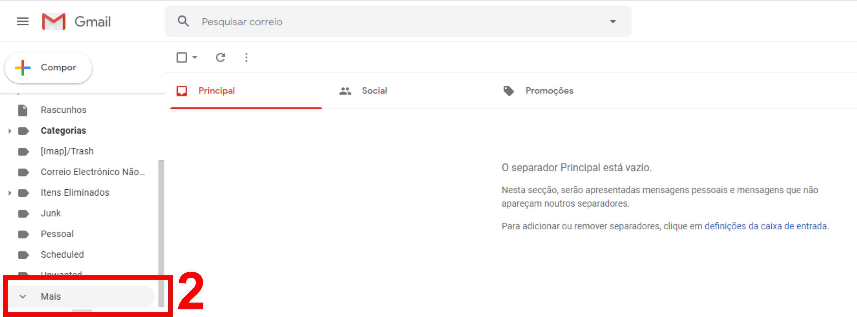Image resolution: width=857 pixels, height=317 pixels.
Task: Click the Compor button
Action: click(x=49, y=67)
